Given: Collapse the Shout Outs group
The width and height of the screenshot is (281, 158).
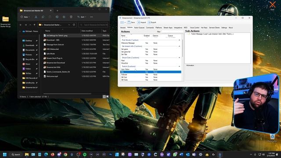Looking at the screenshot, I should pos(179,57).
